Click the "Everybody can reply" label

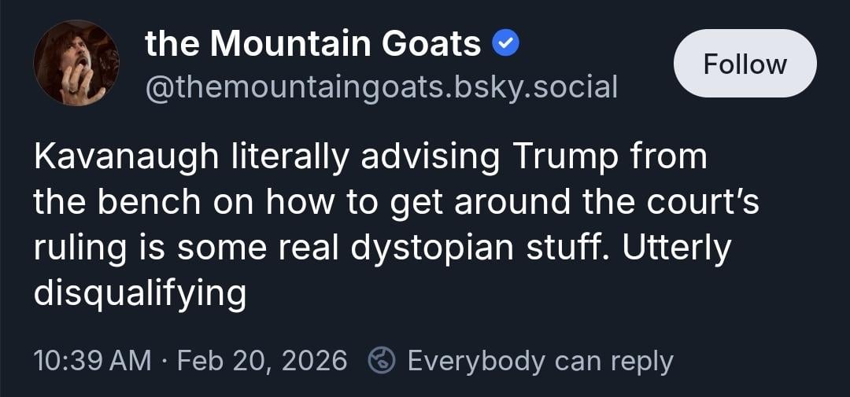540,361
